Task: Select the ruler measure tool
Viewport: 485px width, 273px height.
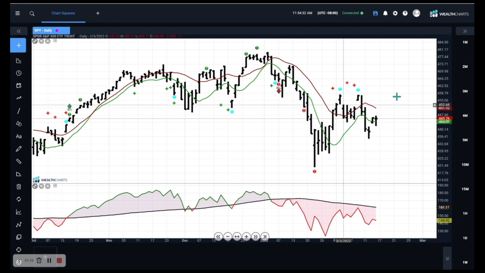Action: tap(18, 162)
